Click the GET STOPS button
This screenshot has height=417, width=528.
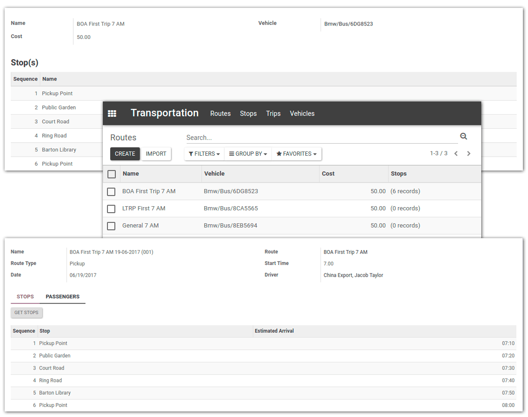click(x=26, y=313)
